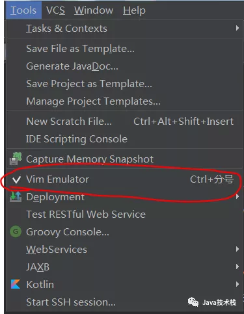Click the Kotlin logo icon
The height and width of the screenshot is (314, 244).
pyautogui.click(x=16, y=284)
